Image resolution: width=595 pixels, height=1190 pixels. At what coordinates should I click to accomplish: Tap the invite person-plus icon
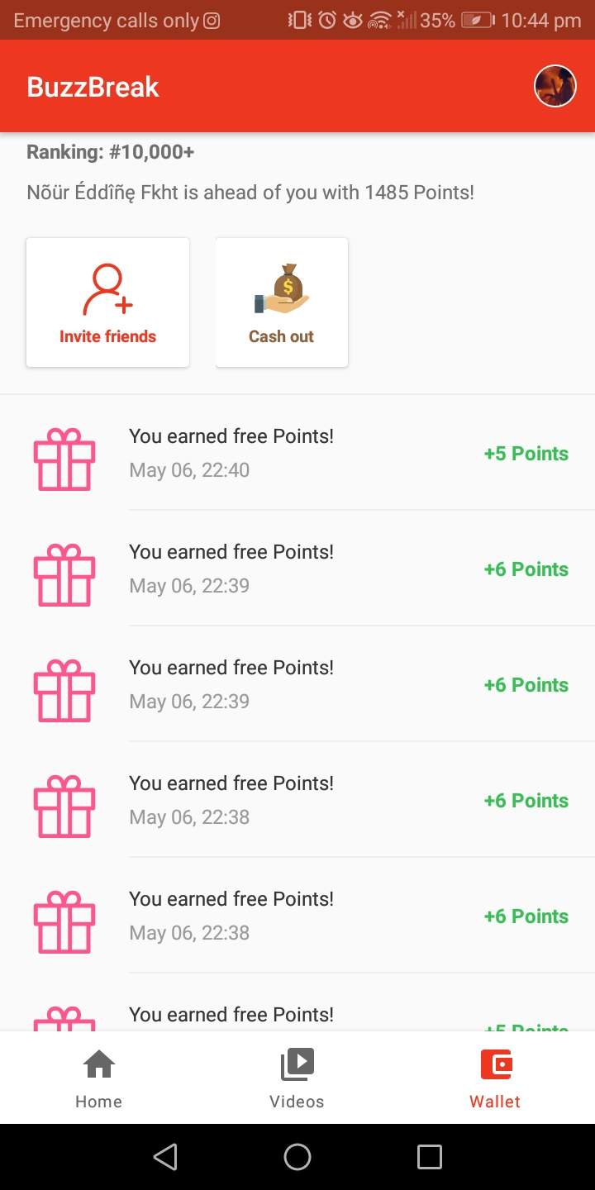point(107,289)
